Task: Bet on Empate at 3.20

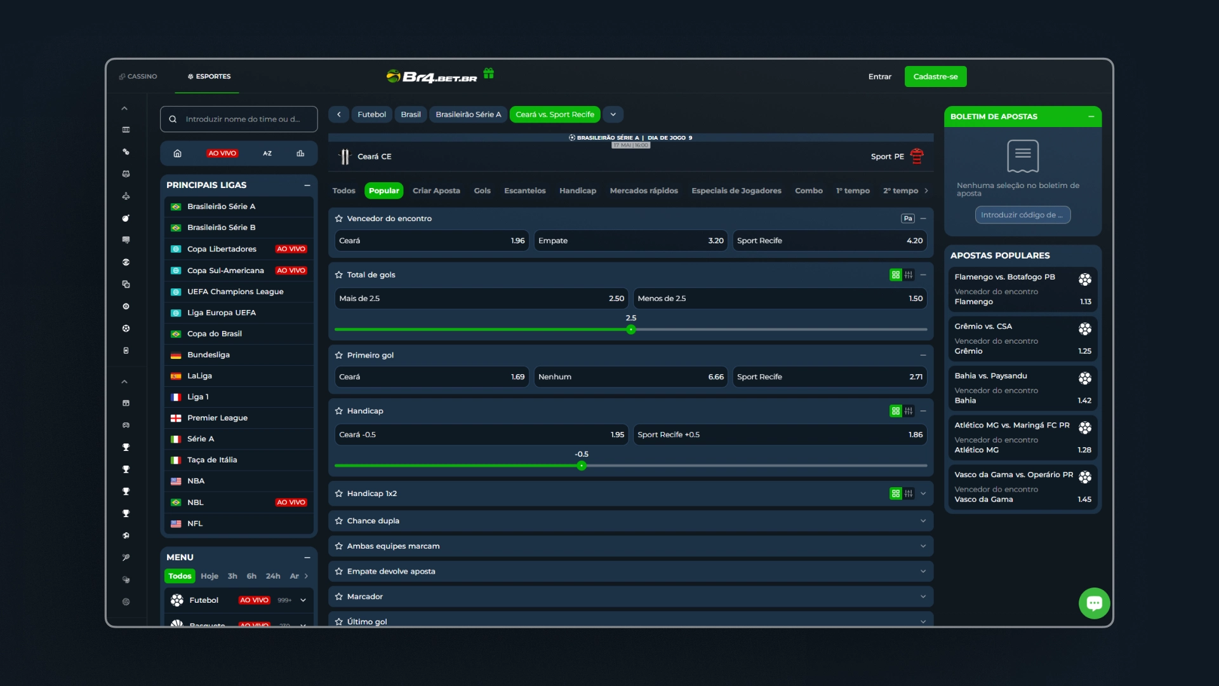Action: (630, 241)
